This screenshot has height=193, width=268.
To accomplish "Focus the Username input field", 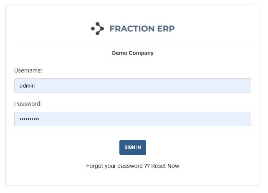I will click(133, 86).
